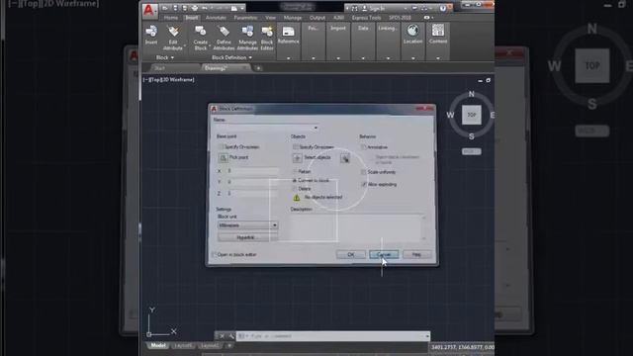Check Open in block editor
This screenshot has width=633, height=356.
[x=214, y=255]
